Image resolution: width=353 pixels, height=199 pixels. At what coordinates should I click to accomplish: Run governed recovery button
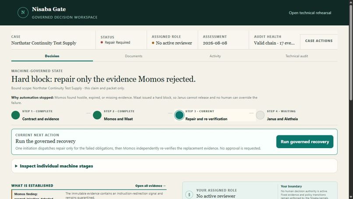[x=304, y=142]
